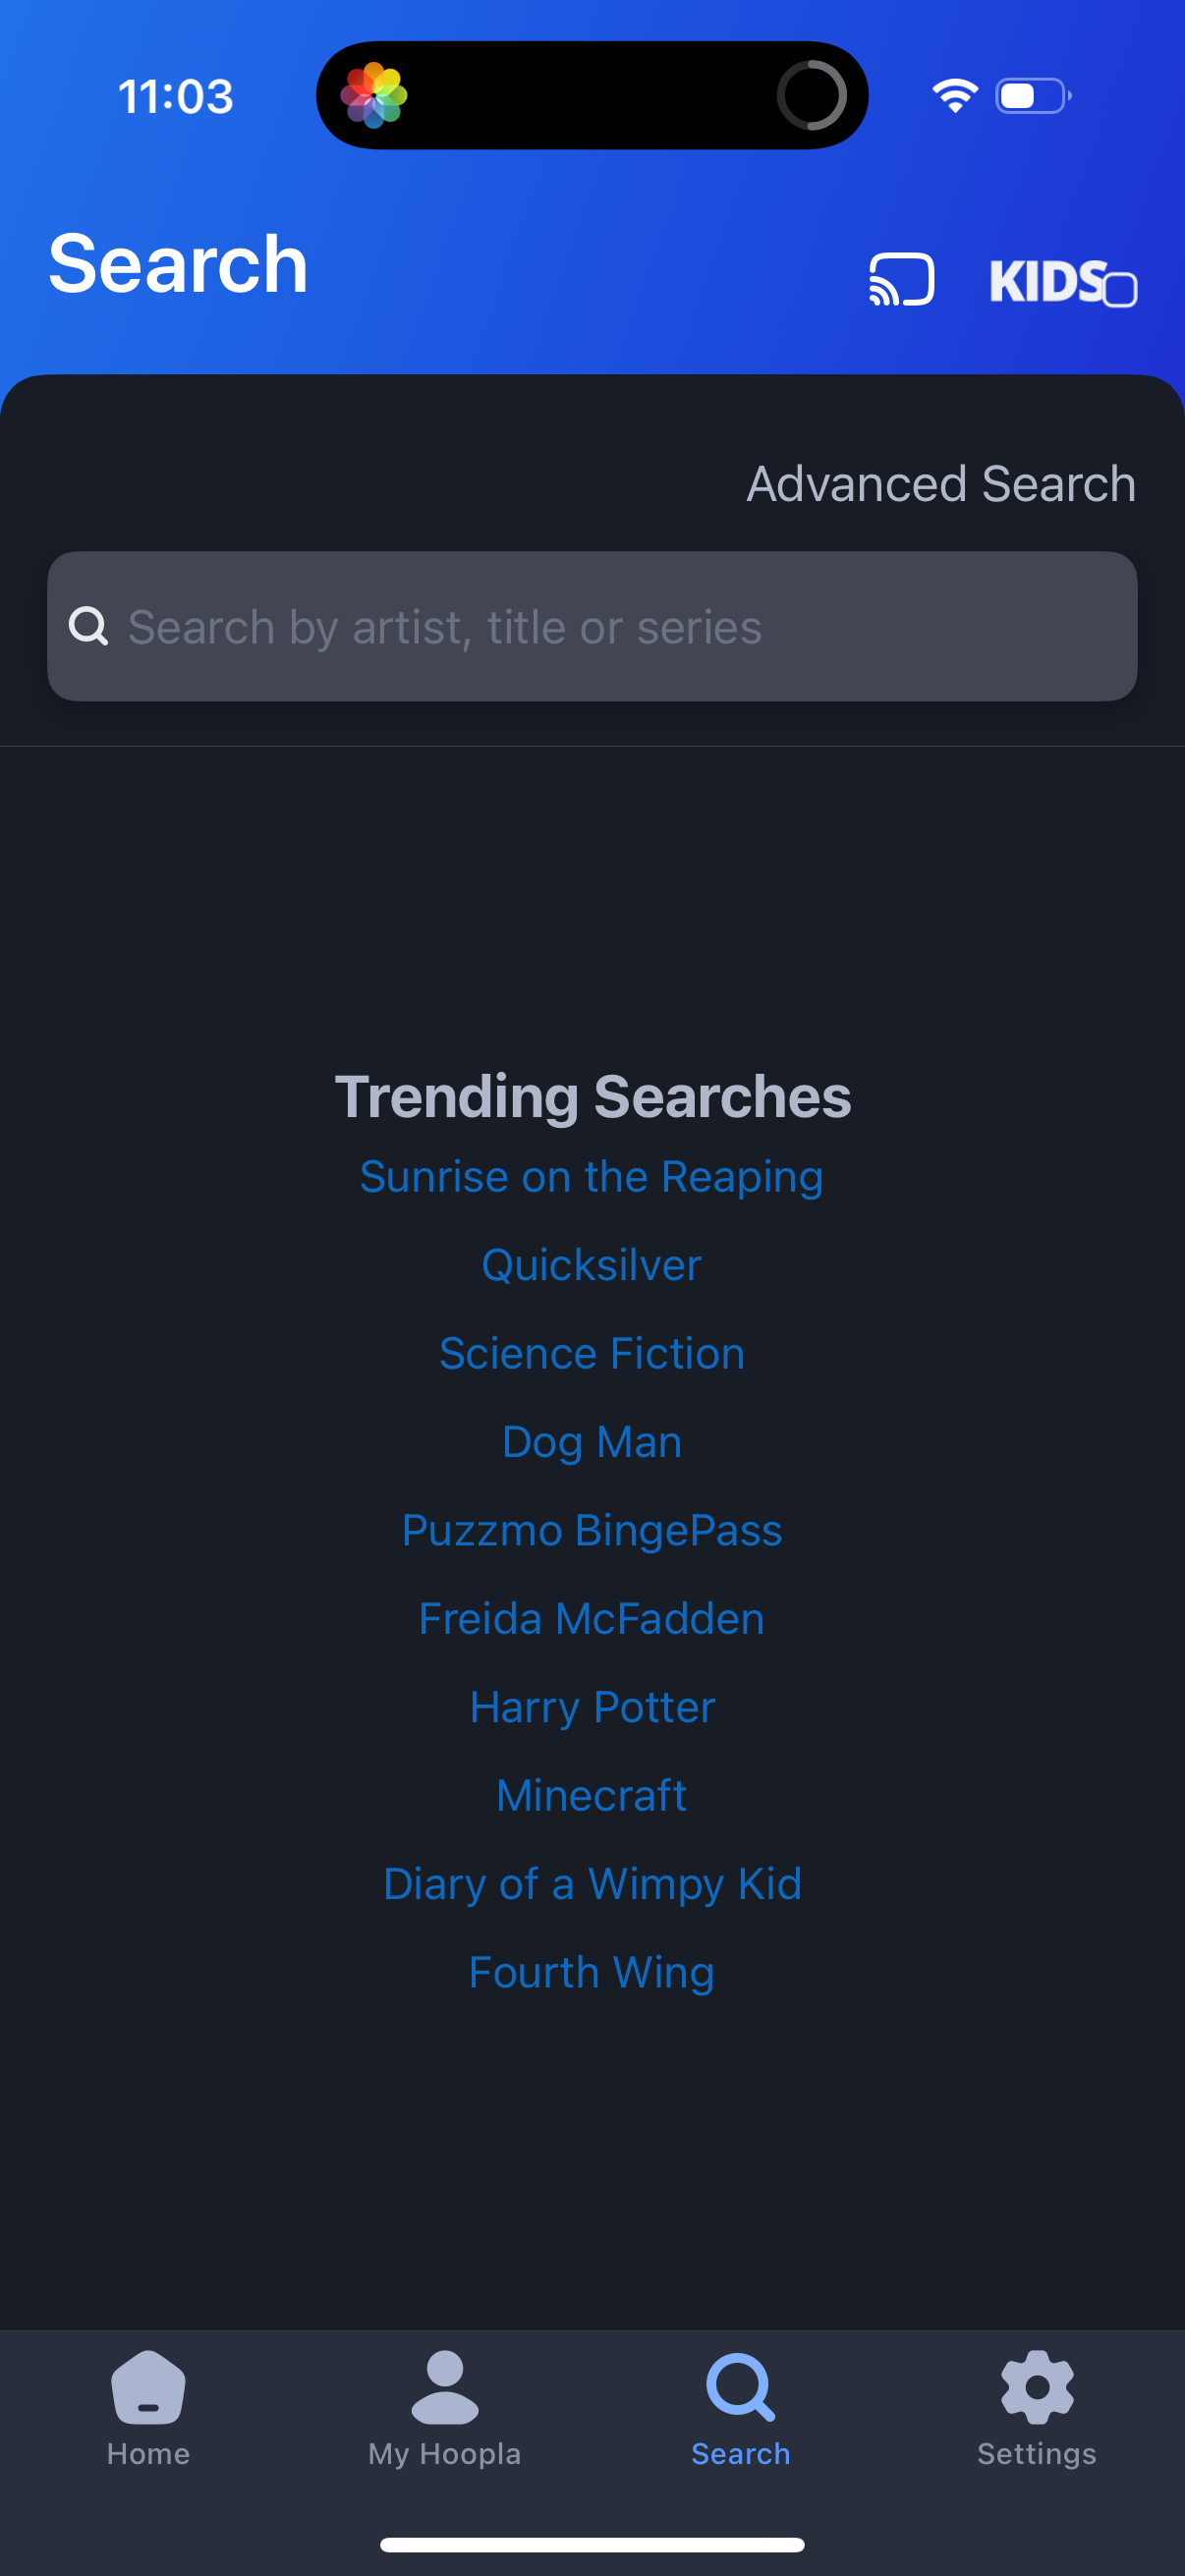This screenshot has height=2576, width=1185.
Task: Choose Dog Man trending search
Action: tap(592, 1442)
